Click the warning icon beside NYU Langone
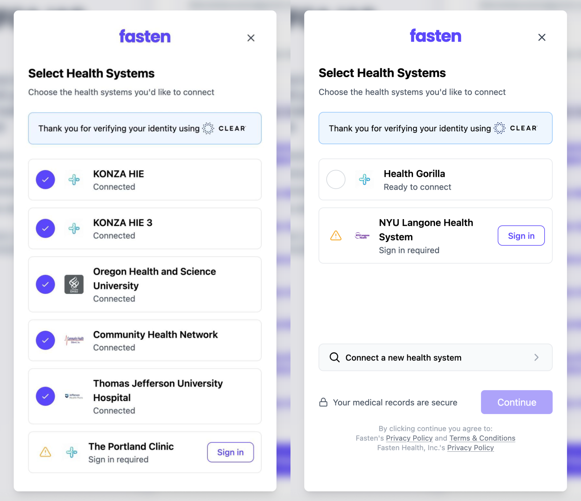The image size is (581, 501). tap(336, 236)
